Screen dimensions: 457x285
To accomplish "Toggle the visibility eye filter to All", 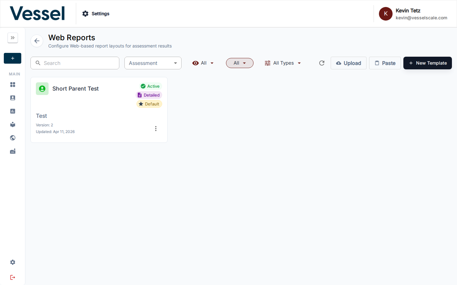I will click(x=203, y=63).
